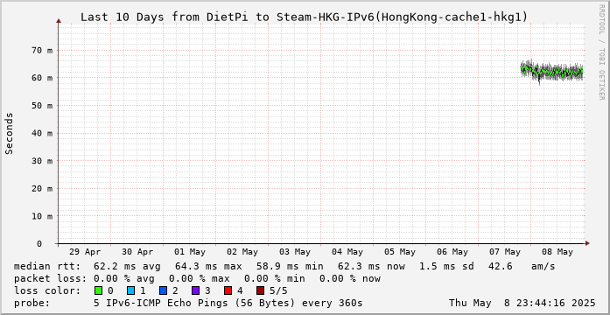The height and width of the screenshot is (315, 610).
Task: Click the light blue loss color 1 swatch
Action: click(x=130, y=290)
